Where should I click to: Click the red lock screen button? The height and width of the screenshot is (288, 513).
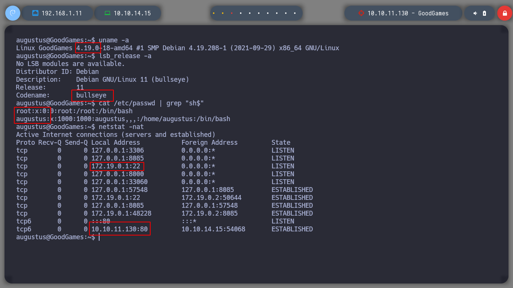pyautogui.click(x=505, y=13)
